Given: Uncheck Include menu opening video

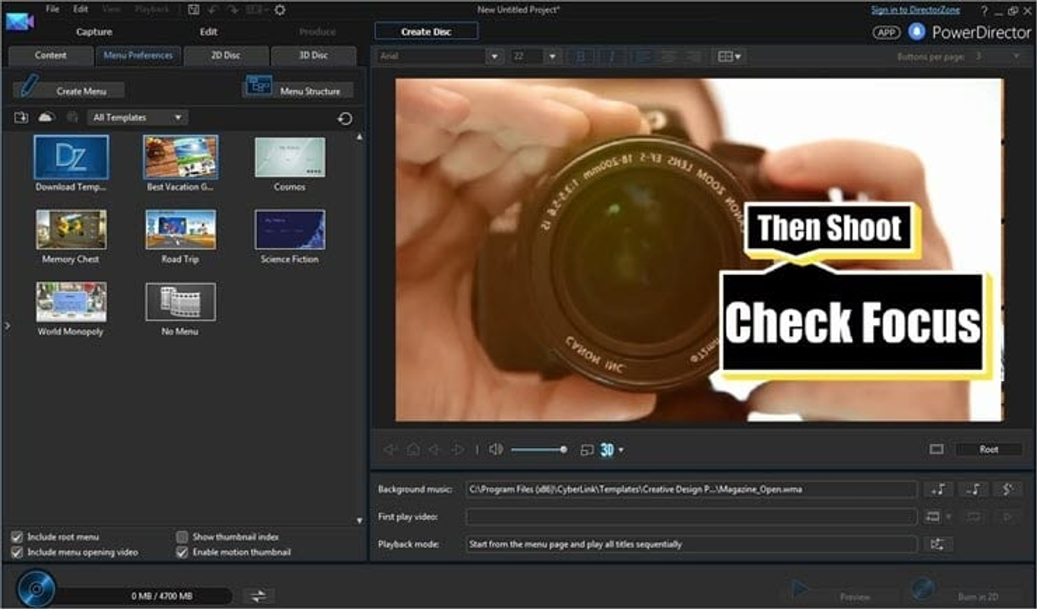Looking at the screenshot, I should pyautogui.click(x=16, y=551).
